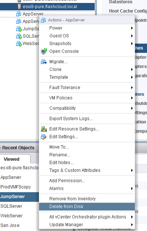Viewport: 147px width, 231px height.
Task: Click the Edit Resource Settings icon
Action: coord(44,129)
